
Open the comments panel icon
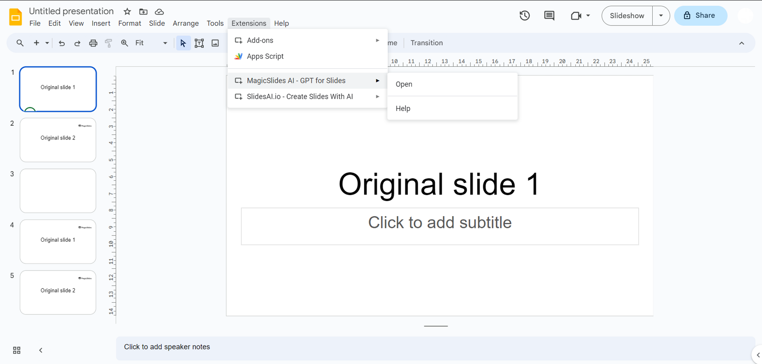point(549,16)
